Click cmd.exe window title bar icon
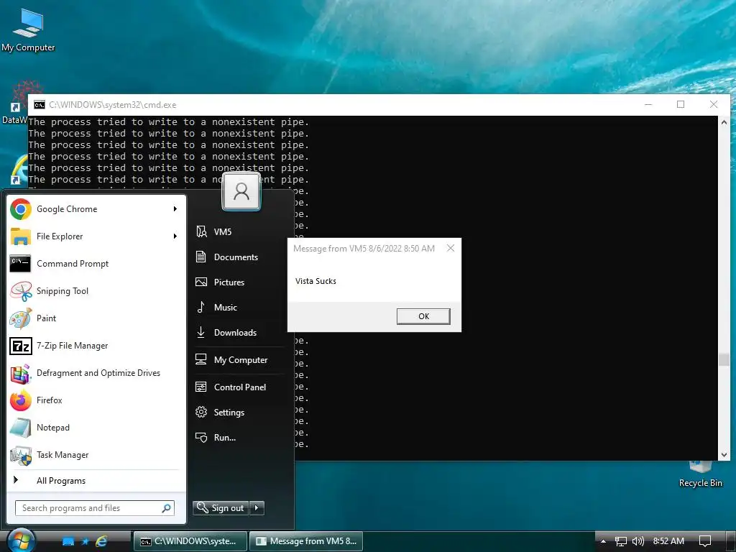The image size is (736, 552). (40, 105)
